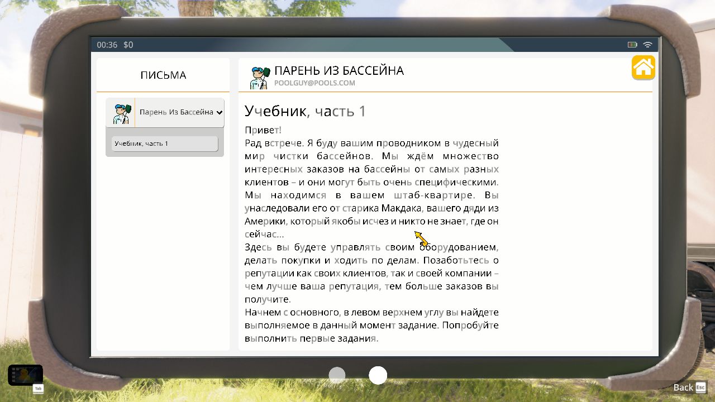Viewport: 715px width, 402px height.
Task: Click the yellow Home icon
Action: [643, 68]
